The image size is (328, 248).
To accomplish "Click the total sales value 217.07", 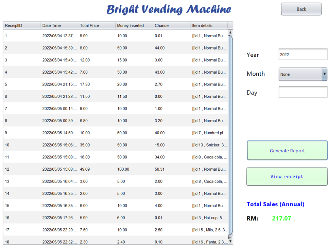I will pos(281,218).
